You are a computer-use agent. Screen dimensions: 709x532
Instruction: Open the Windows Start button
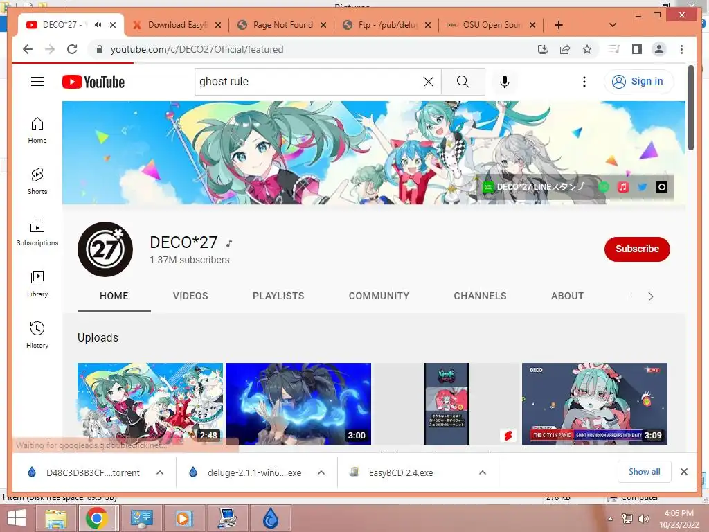[x=17, y=518]
